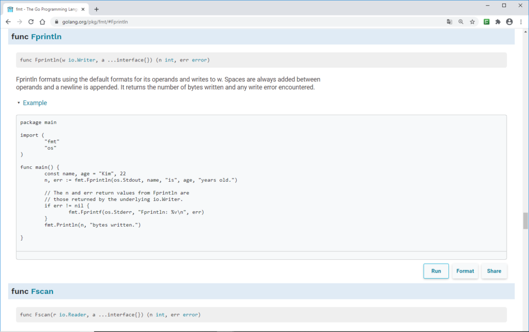Open the int link in Fprintln signature
529x332 pixels.
[x=169, y=60]
